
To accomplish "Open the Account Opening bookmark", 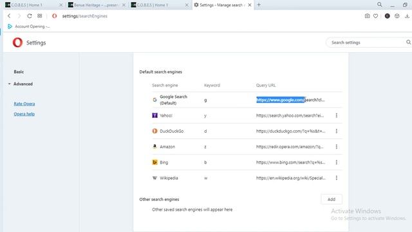I will pos(29,26).
